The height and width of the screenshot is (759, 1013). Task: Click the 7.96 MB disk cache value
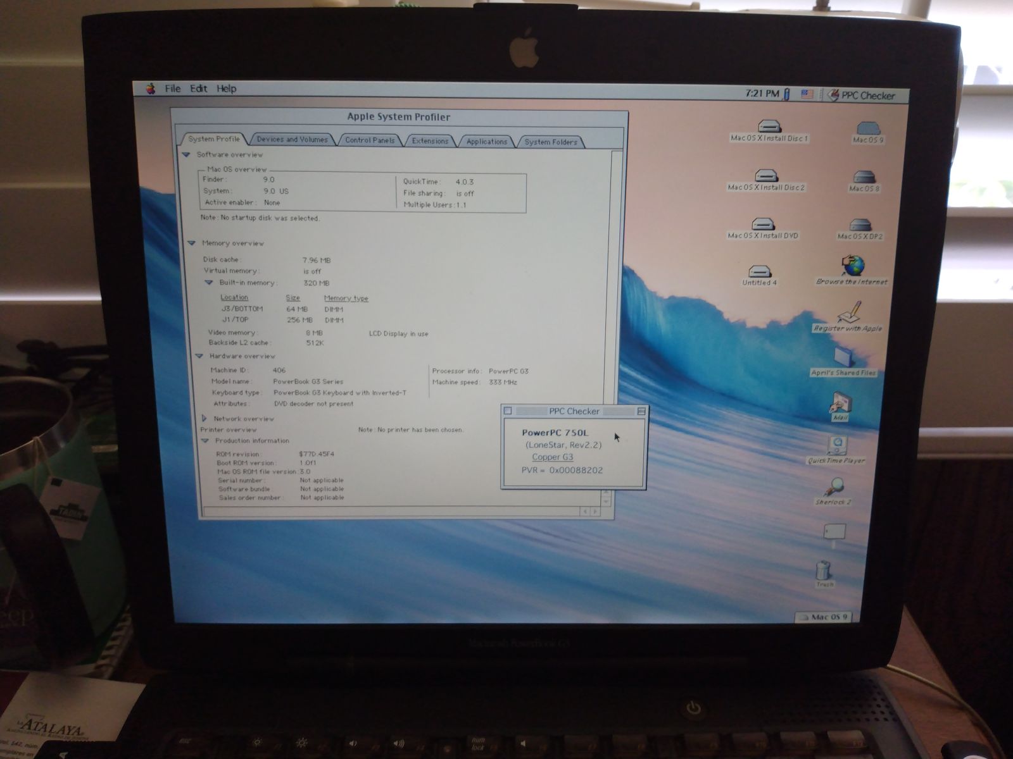click(317, 260)
